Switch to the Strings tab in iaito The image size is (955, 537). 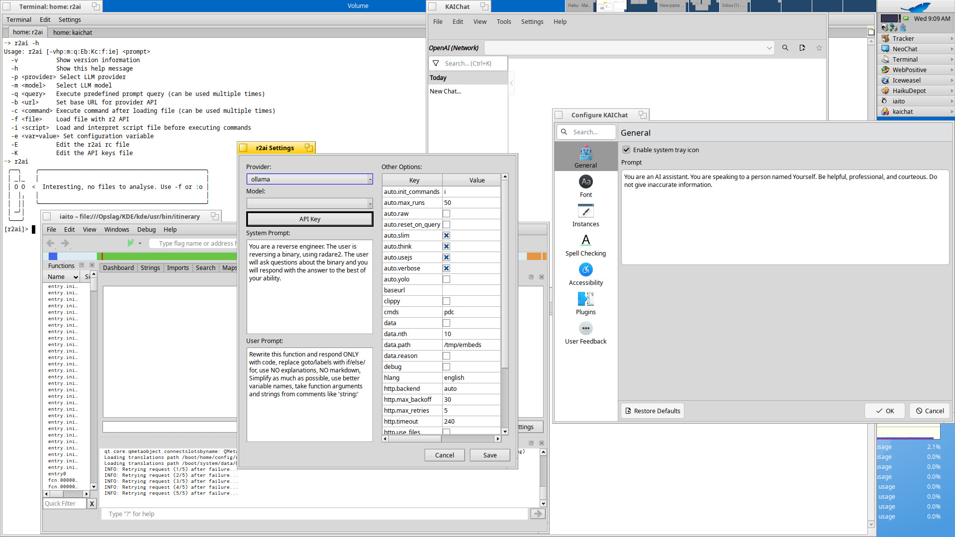[150, 268]
